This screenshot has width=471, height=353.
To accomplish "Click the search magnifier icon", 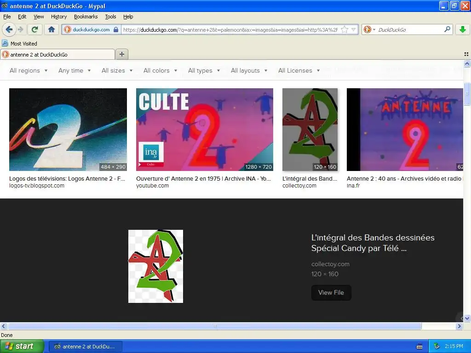I will pos(447,29).
